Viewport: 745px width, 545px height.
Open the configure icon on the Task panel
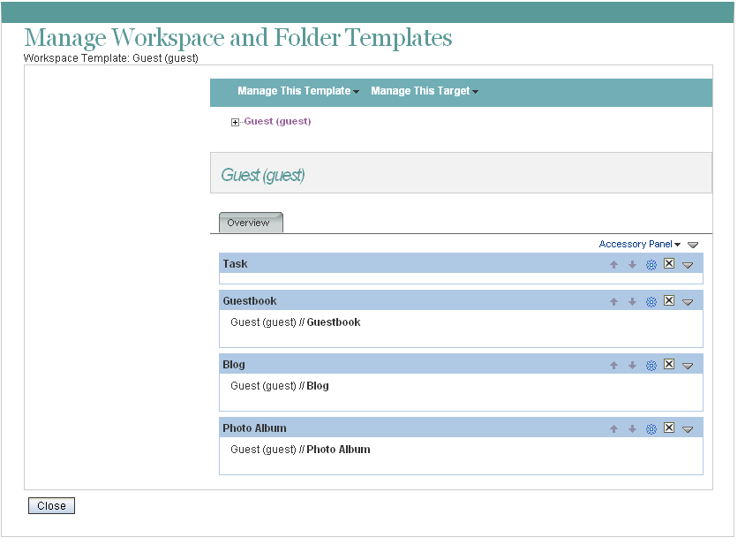[x=651, y=263]
